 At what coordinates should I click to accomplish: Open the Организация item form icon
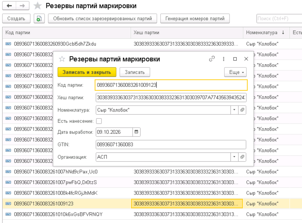click(x=242, y=157)
